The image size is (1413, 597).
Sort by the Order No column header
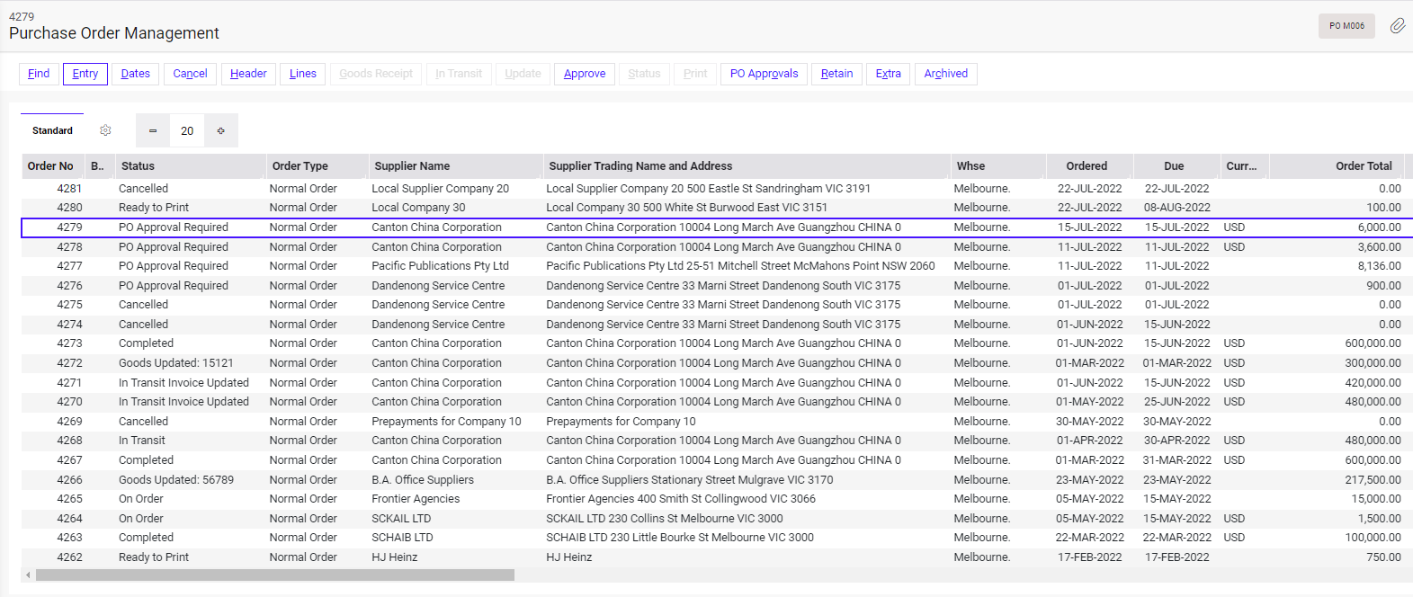point(50,166)
